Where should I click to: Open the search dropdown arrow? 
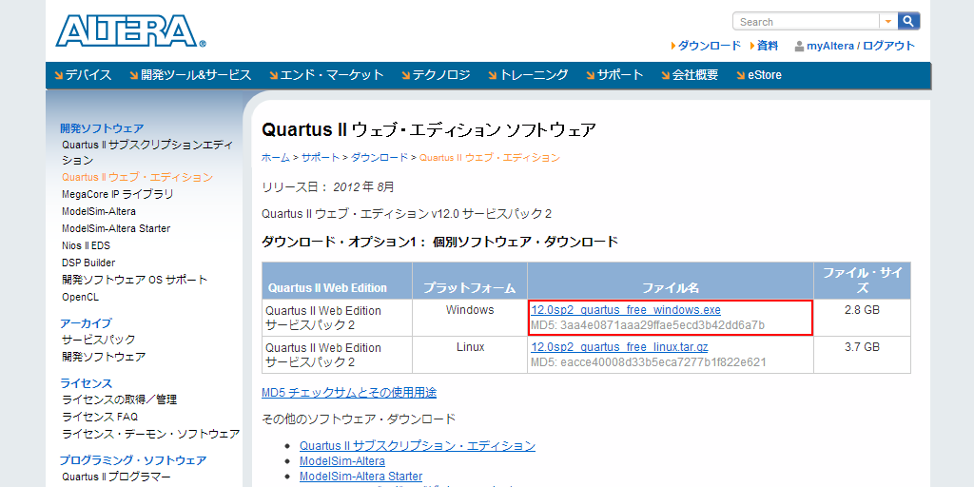pyautogui.click(x=888, y=22)
